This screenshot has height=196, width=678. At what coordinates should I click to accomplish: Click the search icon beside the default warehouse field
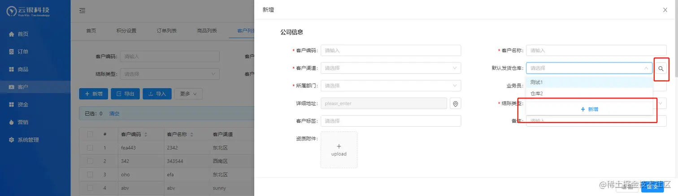pyautogui.click(x=661, y=68)
